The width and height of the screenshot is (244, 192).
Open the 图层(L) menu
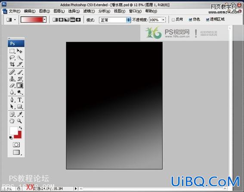(x=59, y=11)
